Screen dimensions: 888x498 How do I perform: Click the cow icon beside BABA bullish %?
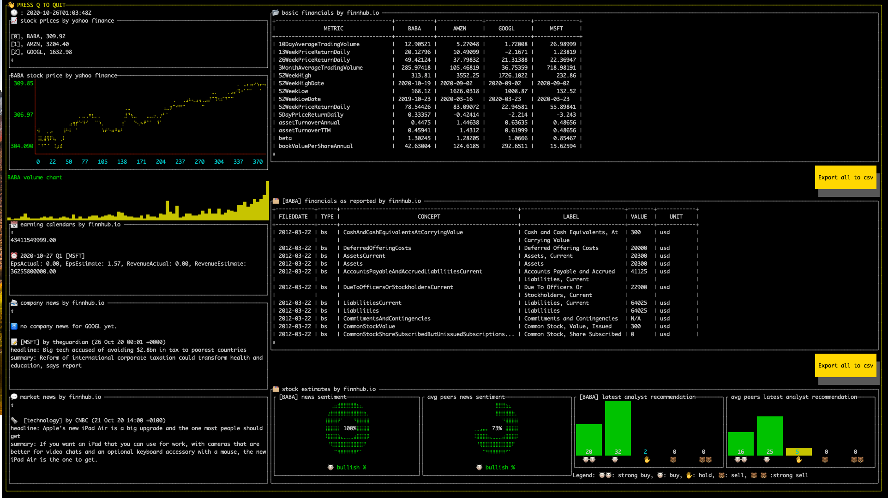pos(330,468)
